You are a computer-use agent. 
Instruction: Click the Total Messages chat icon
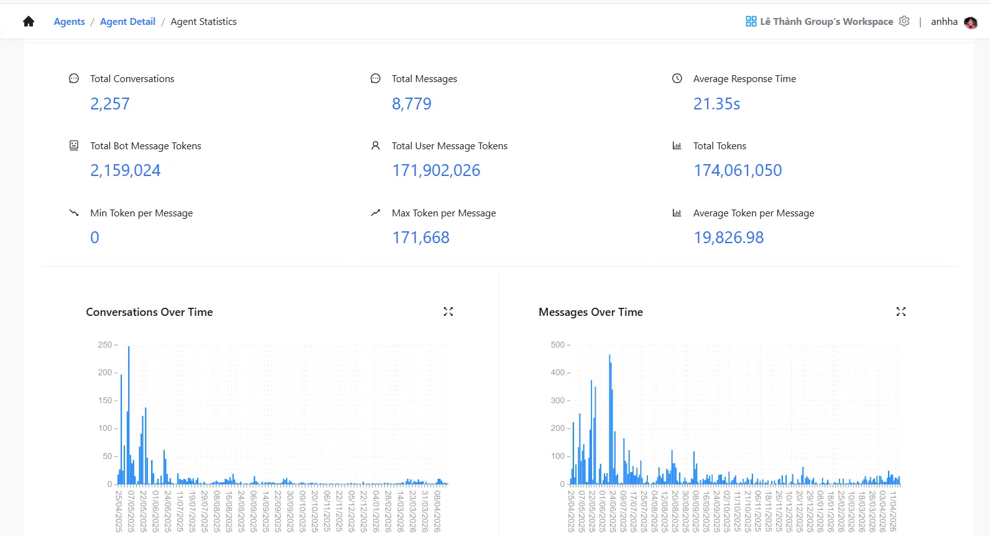click(x=376, y=78)
